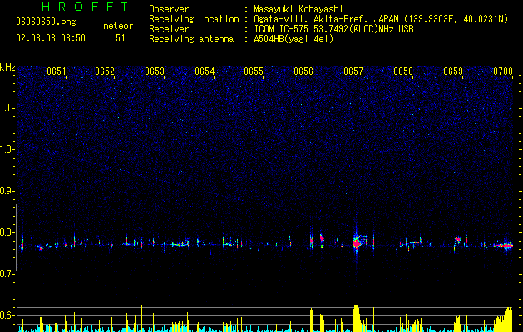Click the 0700 time marker

click(x=503, y=71)
